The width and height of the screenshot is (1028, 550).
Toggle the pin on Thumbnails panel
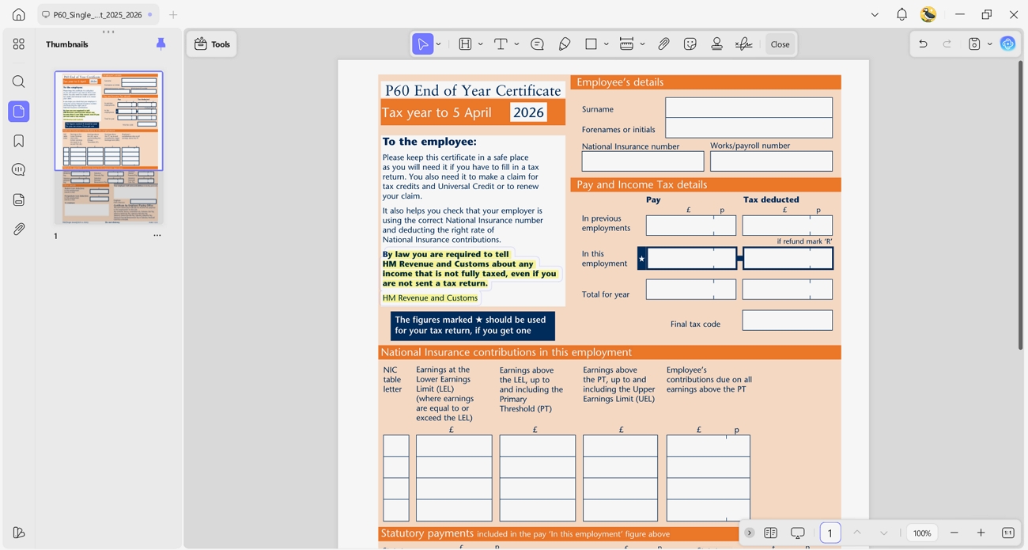[161, 44]
